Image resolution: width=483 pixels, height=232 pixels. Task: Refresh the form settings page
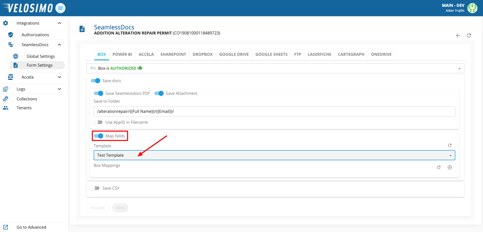pos(469,35)
